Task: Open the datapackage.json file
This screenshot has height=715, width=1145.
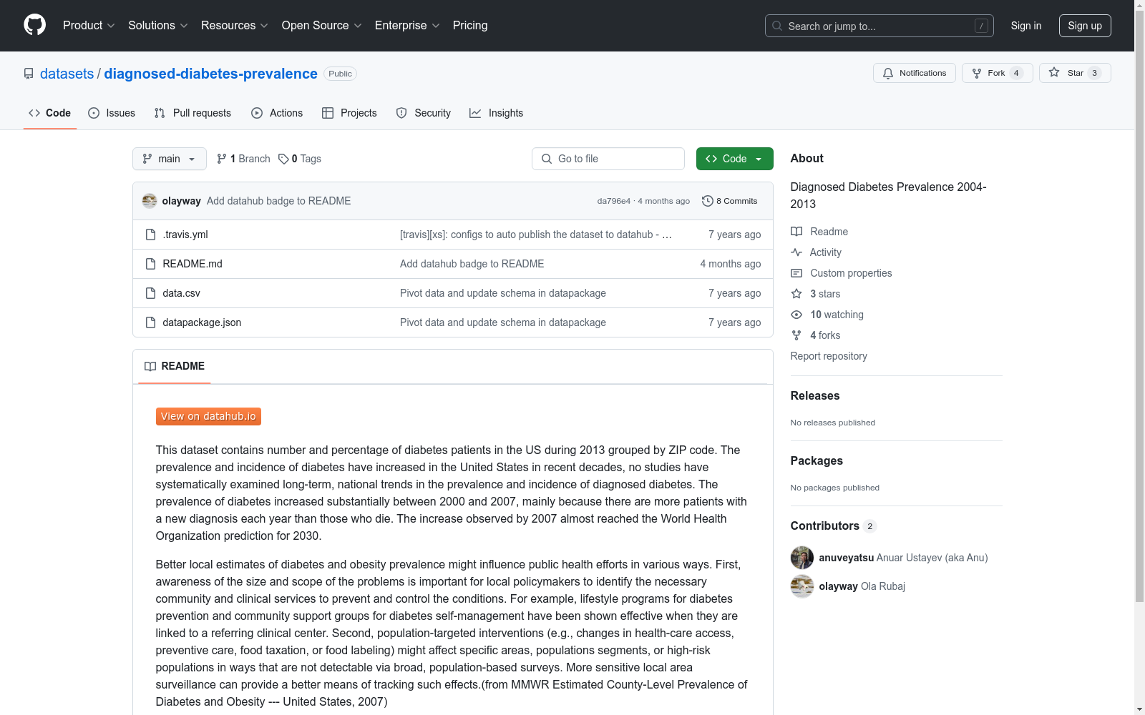Action: 202,322
